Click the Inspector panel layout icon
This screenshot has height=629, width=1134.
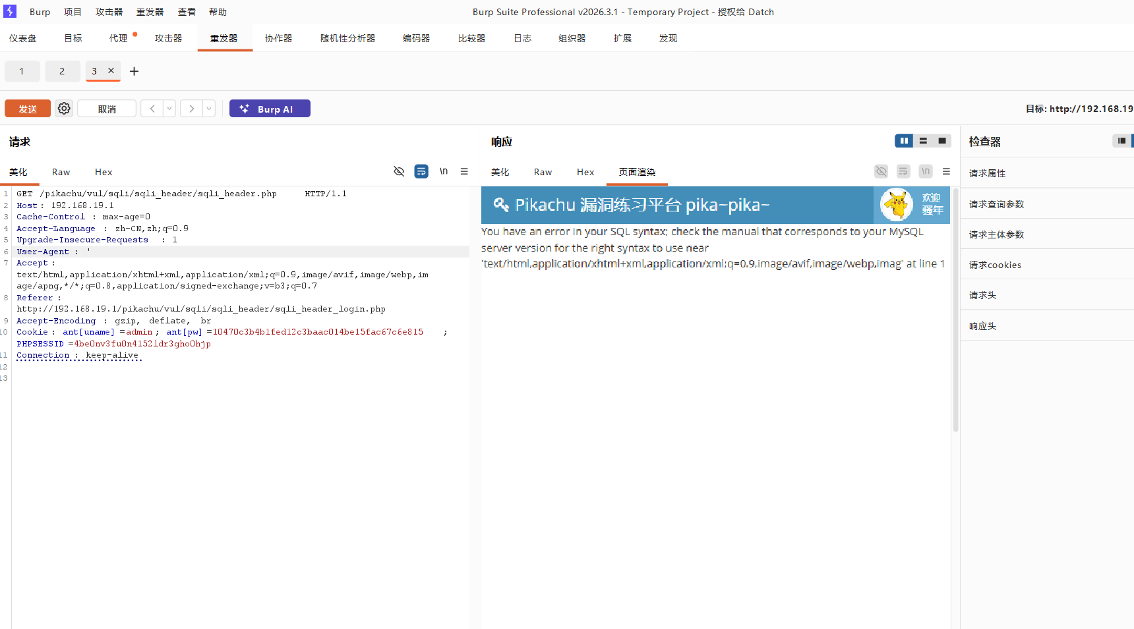pyautogui.click(x=1121, y=141)
